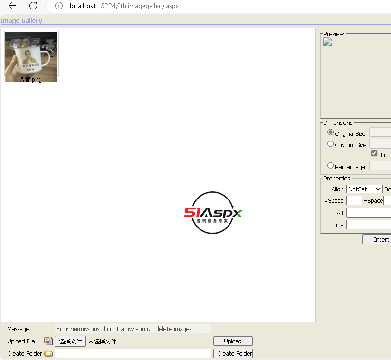The height and width of the screenshot is (360, 391).
Task: Click the Message text field
Action: [x=133, y=329]
